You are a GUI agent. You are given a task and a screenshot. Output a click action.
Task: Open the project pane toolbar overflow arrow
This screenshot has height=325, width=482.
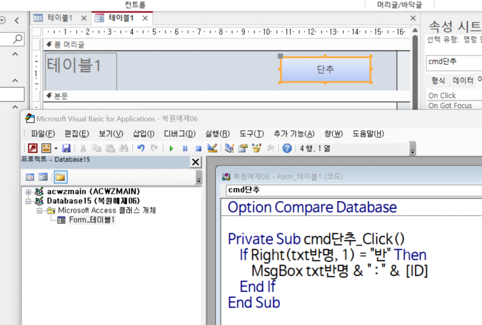tap(199, 177)
